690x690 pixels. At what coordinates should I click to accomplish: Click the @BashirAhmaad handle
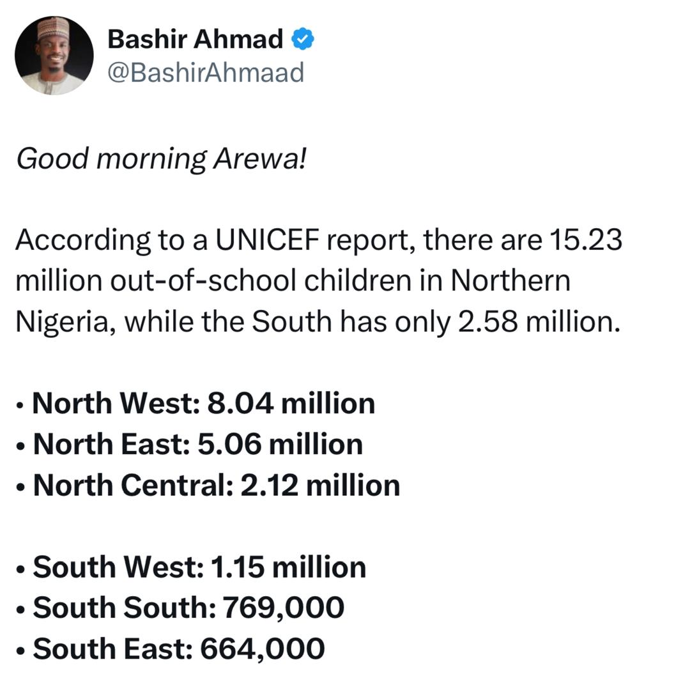coord(205,73)
